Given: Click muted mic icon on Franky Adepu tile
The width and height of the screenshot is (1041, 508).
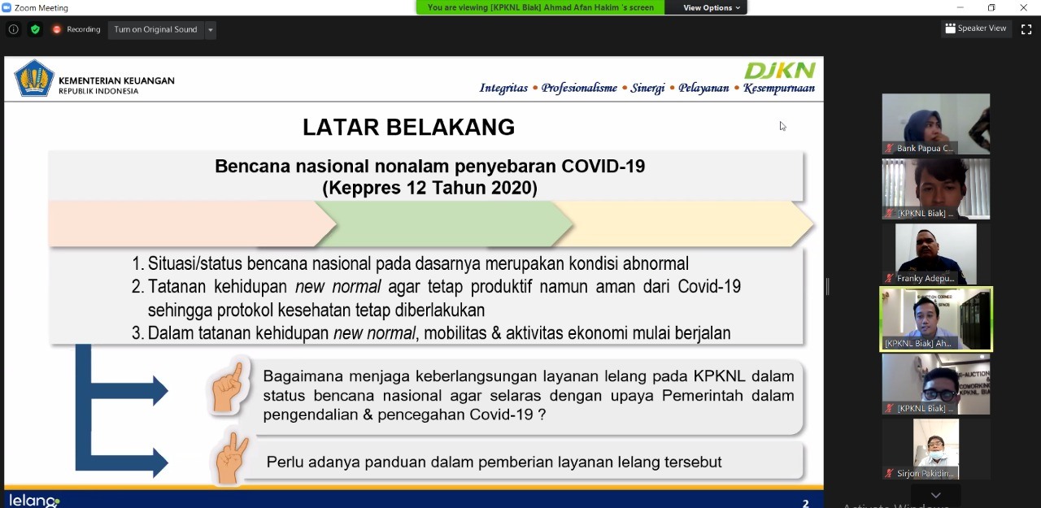Looking at the screenshot, I should 889,279.
